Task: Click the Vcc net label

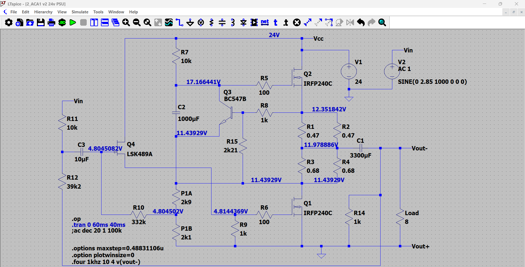Action: pos(318,39)
